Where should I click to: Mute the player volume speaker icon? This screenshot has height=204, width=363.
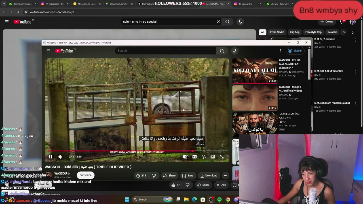[60, 157]
